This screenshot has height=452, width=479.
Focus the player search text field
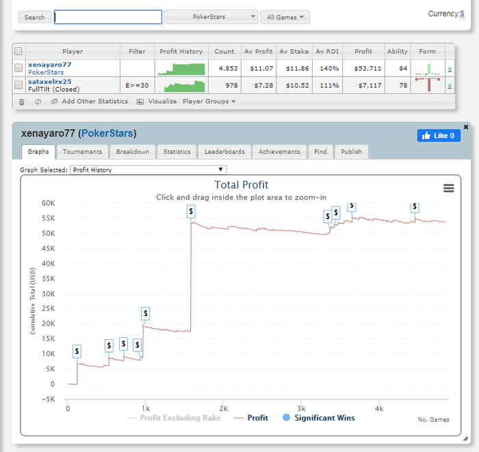(x=108, y=17)
